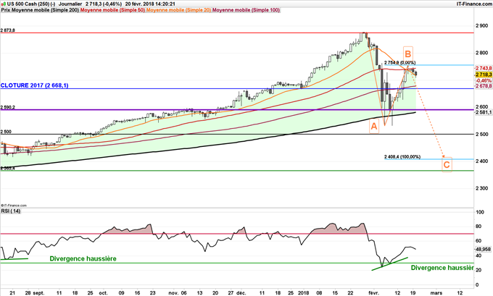The image size is (493, 296).
Task: Click the 2 900 price axis tick
Action: 482,26
